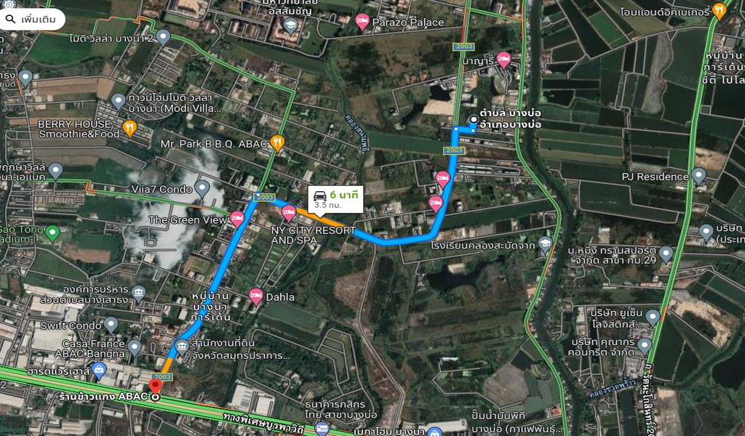Screen dimensions: 745x436
Task: Click Casa France ABAC Bangna marker
Action: click(135, 347)
